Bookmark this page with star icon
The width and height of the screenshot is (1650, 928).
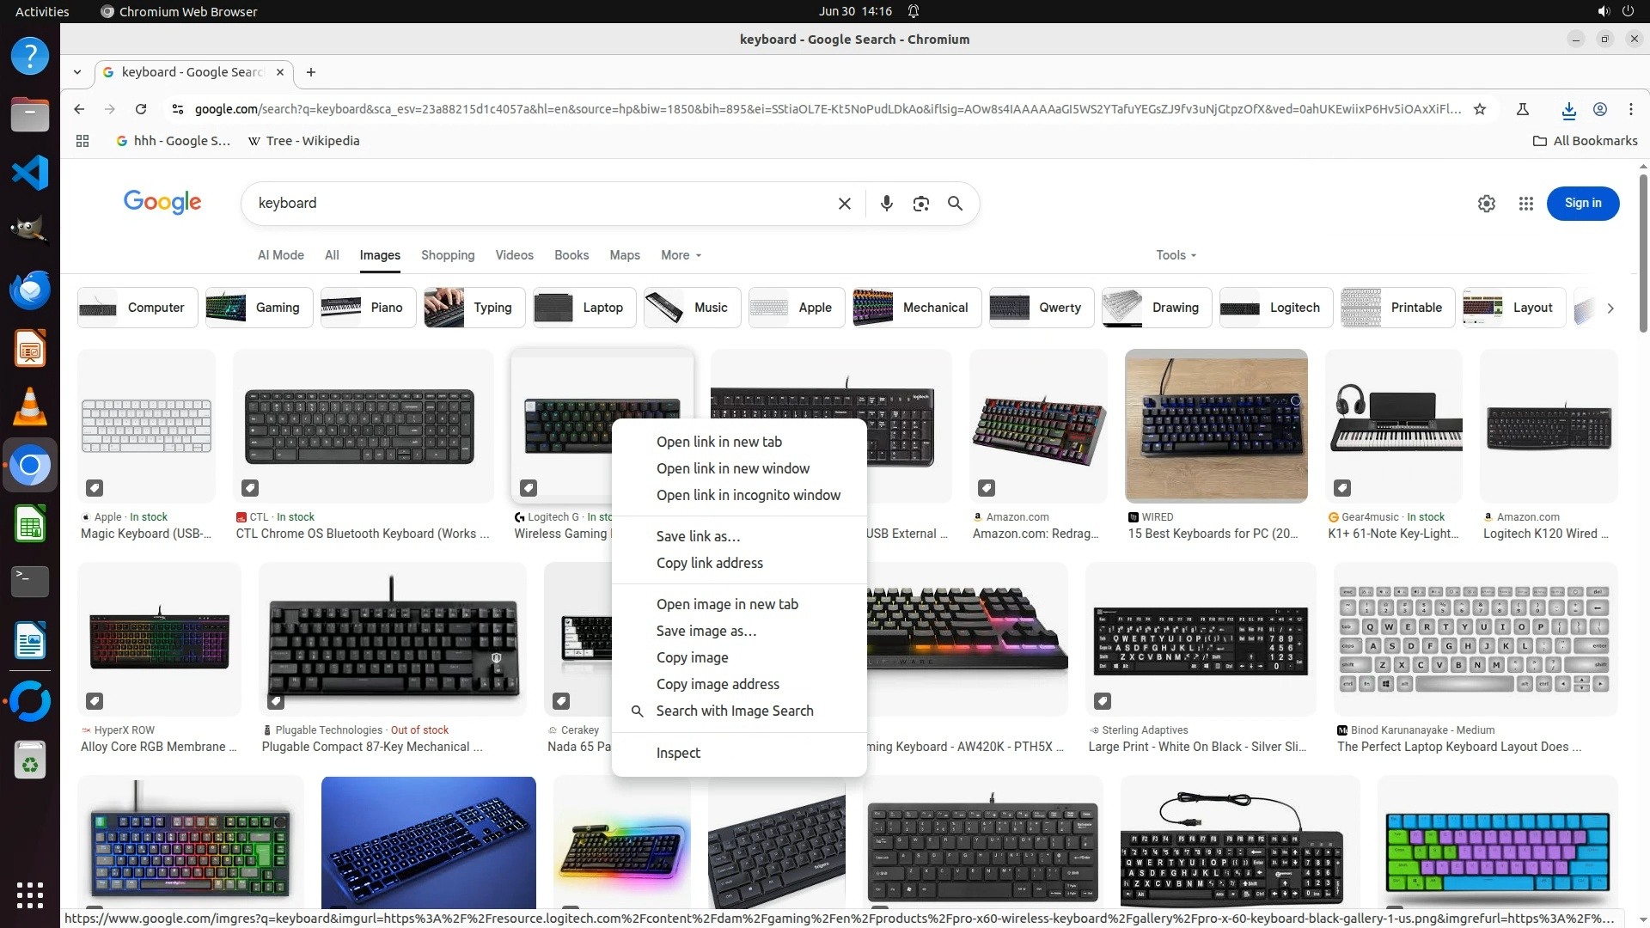tap(1479, 109)
